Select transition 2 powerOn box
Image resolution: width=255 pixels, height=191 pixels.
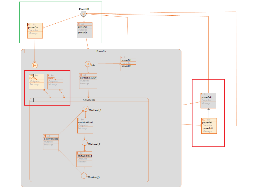pos(85,30)
